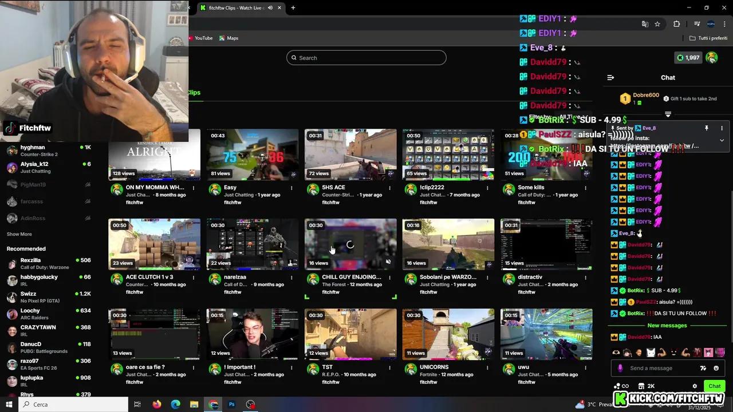
Task: Open options for the !clip2222 clip
Action: click(487, 188)
